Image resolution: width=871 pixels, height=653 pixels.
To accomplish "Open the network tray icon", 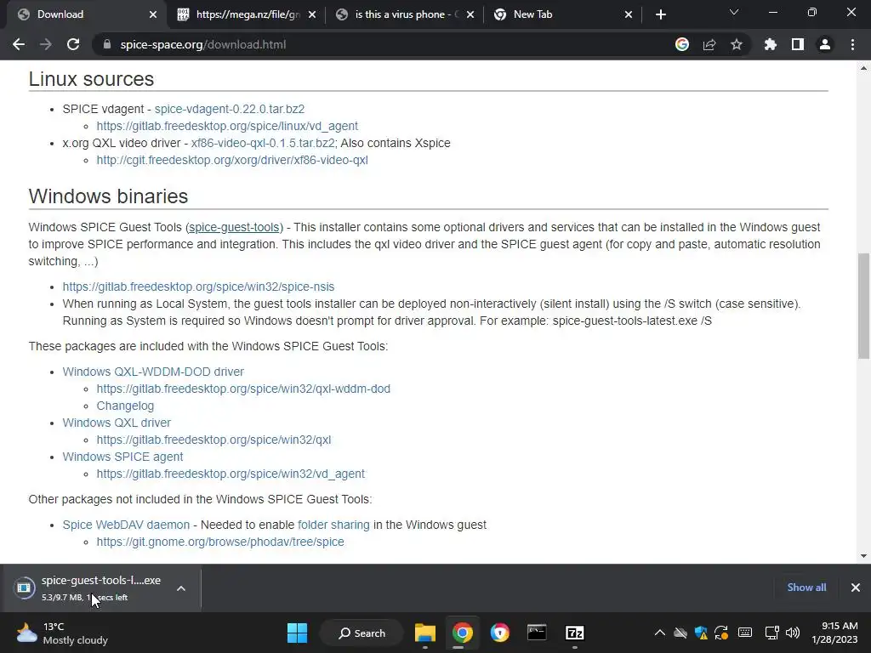I will pos(771,633).
